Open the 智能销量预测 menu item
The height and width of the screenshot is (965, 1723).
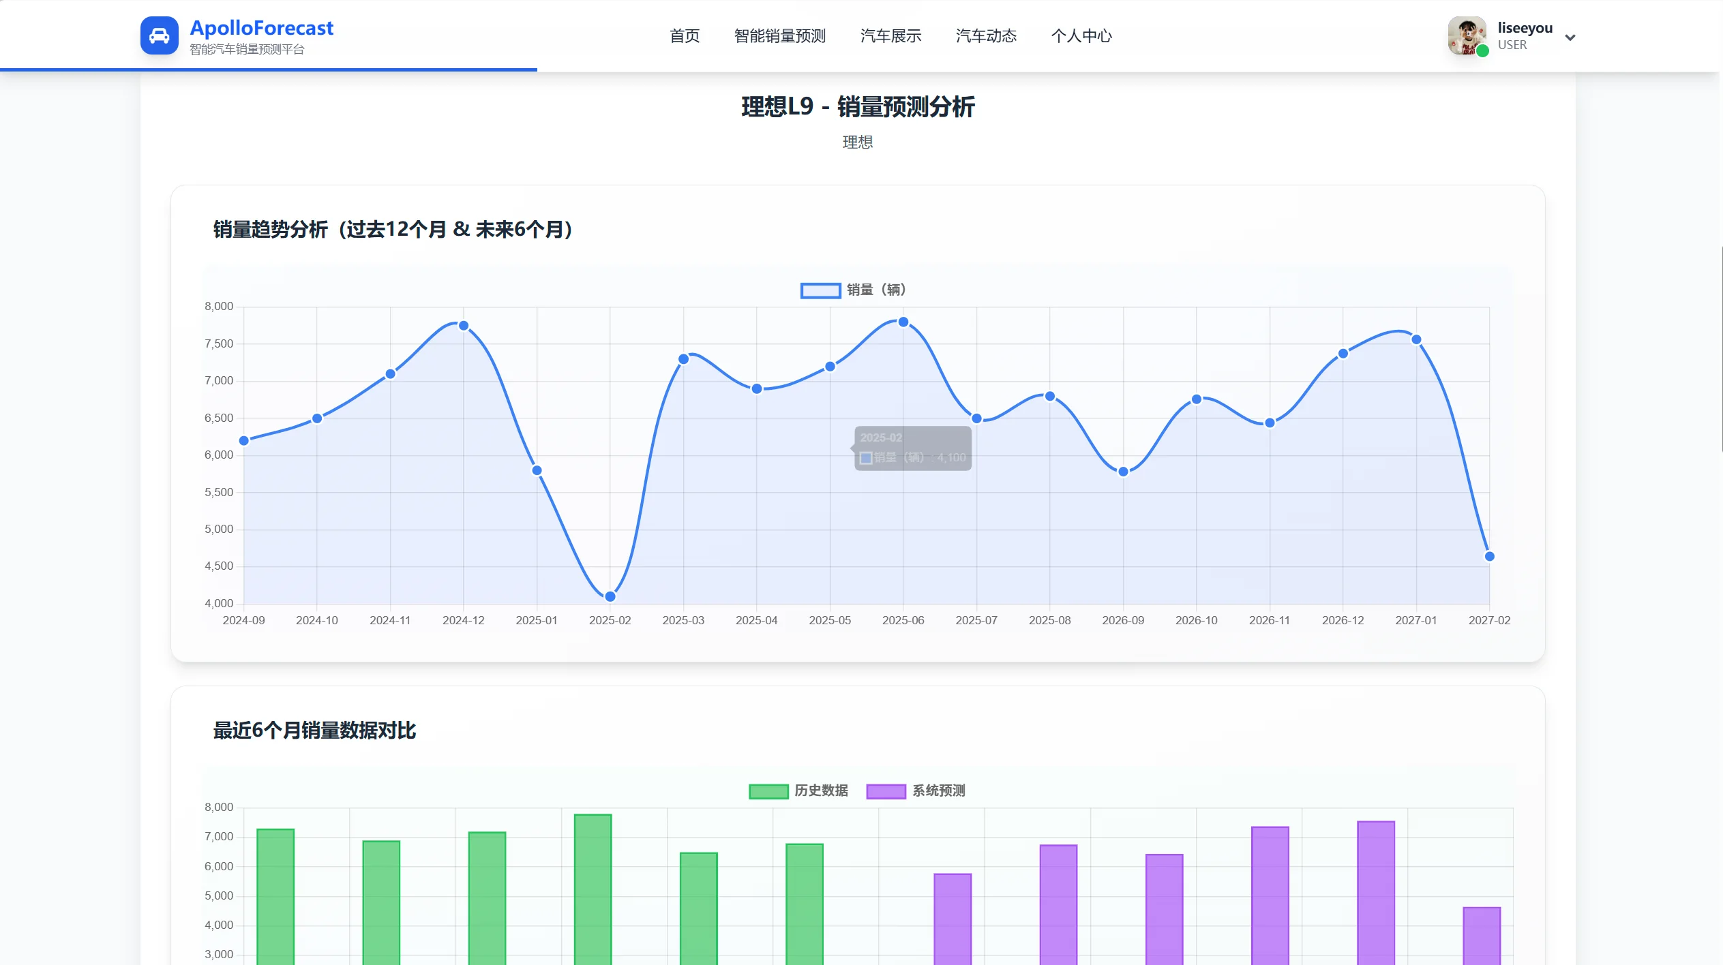click(779, 35)
